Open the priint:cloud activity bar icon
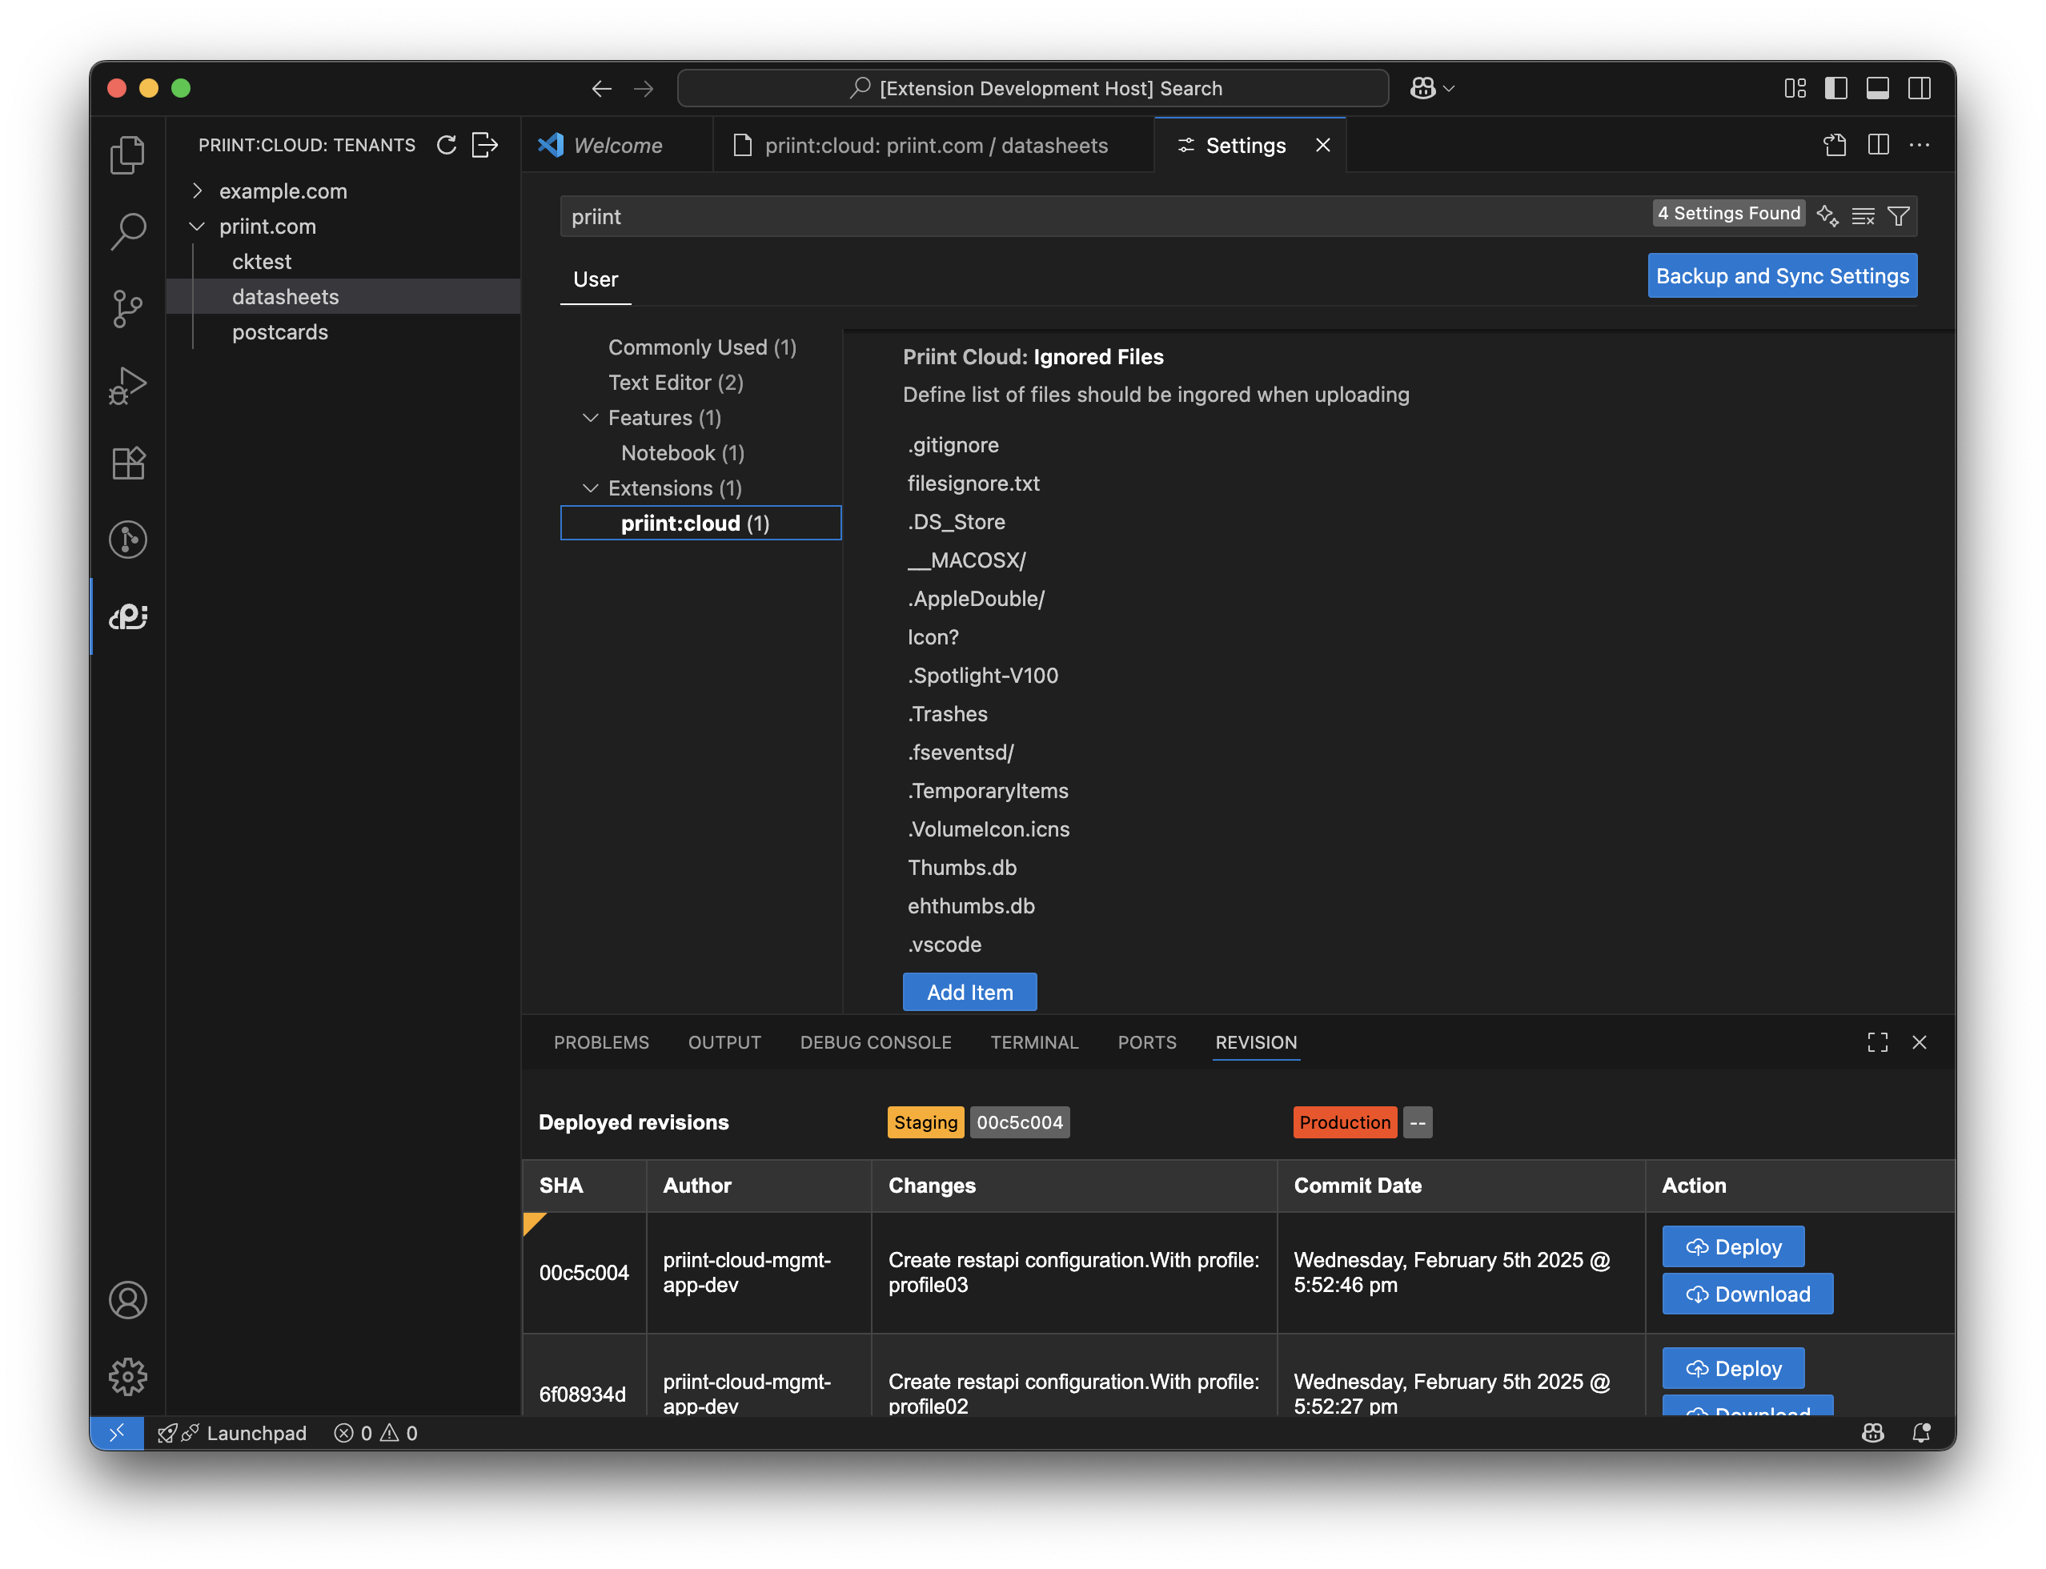Image resolution: width=2046 pixels, height=1569 pixels. (x=128, y=616)
